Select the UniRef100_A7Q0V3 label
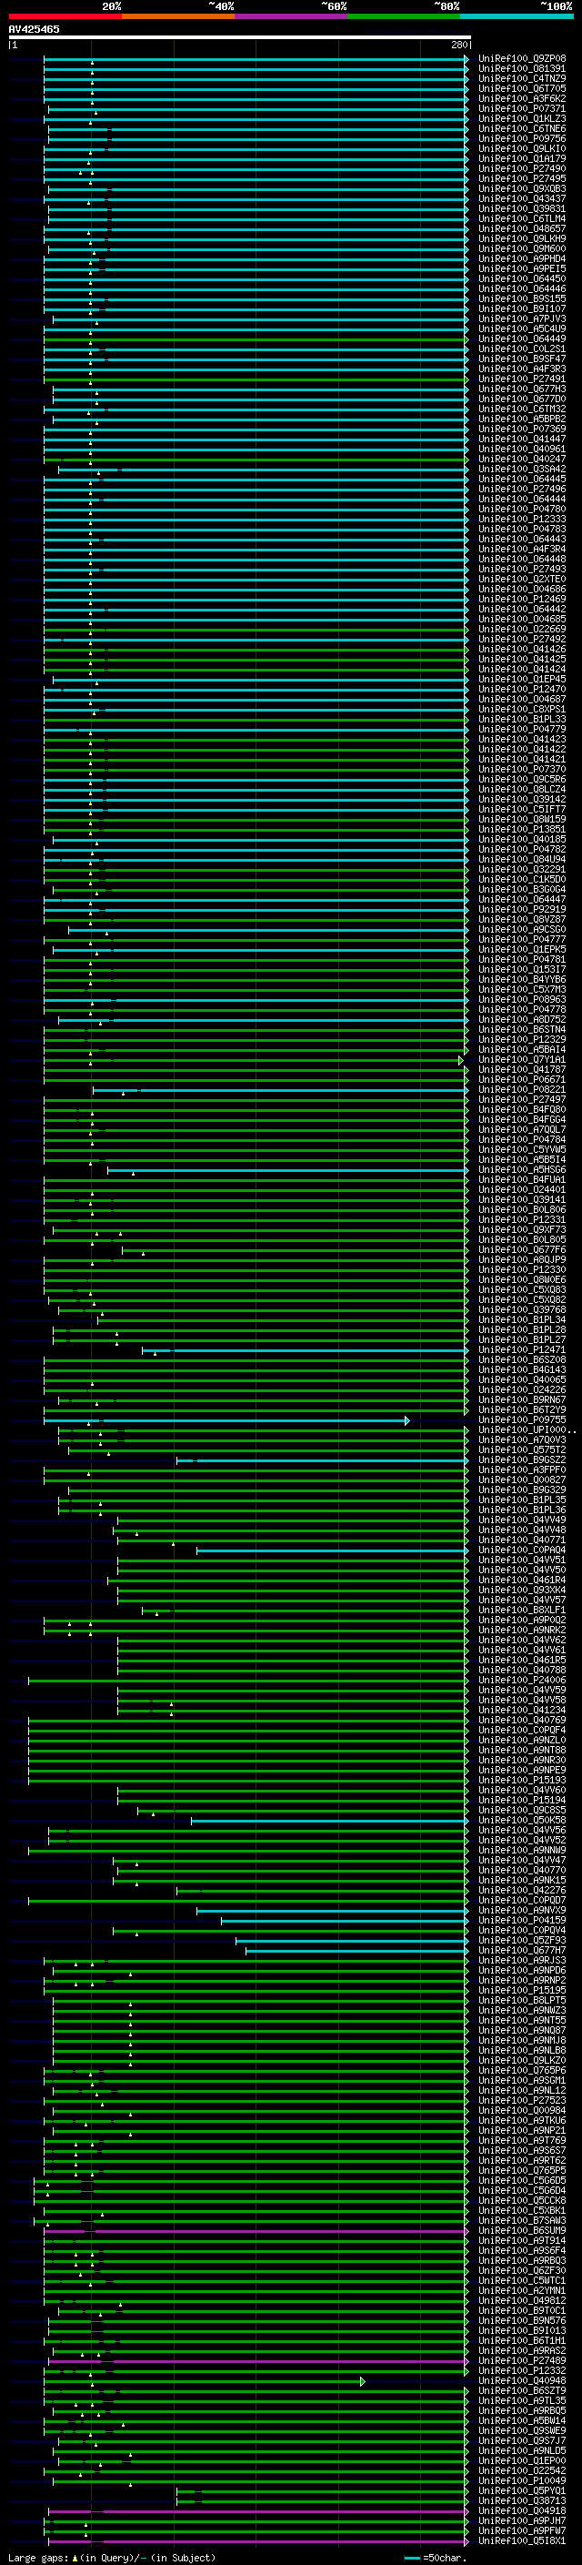 pos(522,1439)
